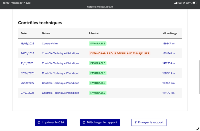Tap the orientation lock icon in status bar

pyautogui.click(x=184, y=3)
